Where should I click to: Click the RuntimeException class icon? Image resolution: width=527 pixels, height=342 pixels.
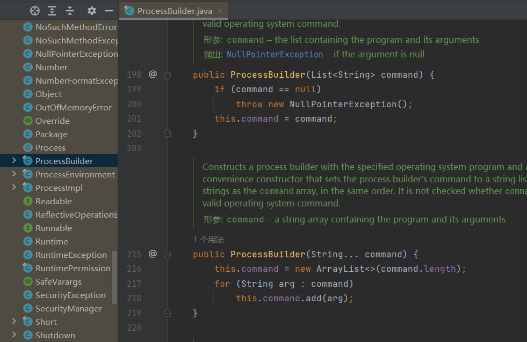coord(27,255)
